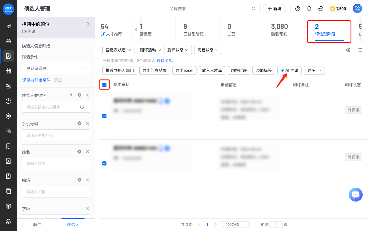Viewport: 369px width, 231px height.
Task: Click the AI 面试 button
Action: tap(289, 70)
